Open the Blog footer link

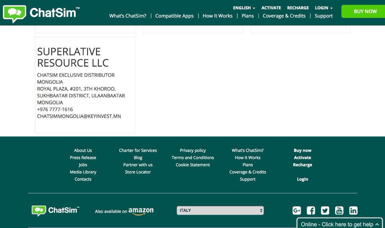pyautogui.click(x=138, y=158)
